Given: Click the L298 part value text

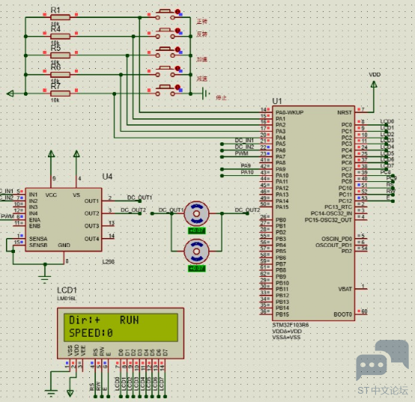Looking at the screenshot, I should tap(109, 262).
